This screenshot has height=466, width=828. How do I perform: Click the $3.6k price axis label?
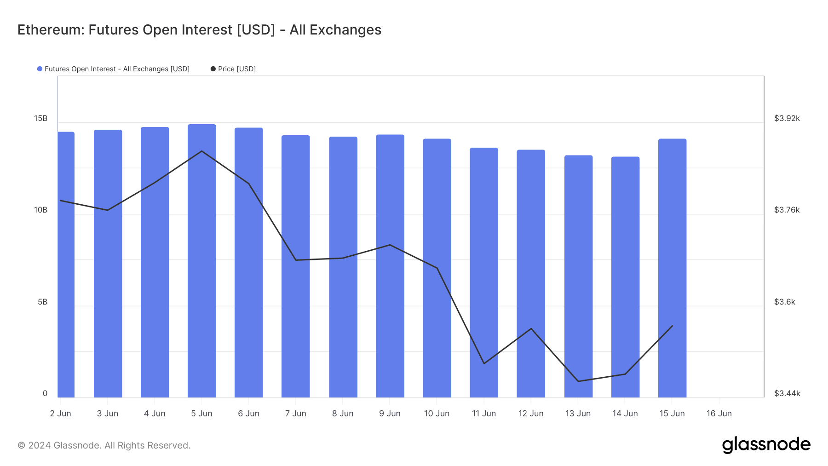point(785,302)
